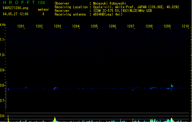Click the meteor echo burst after 1209
The height and width of the screenshot is (122, 192).
pos(172,86)
